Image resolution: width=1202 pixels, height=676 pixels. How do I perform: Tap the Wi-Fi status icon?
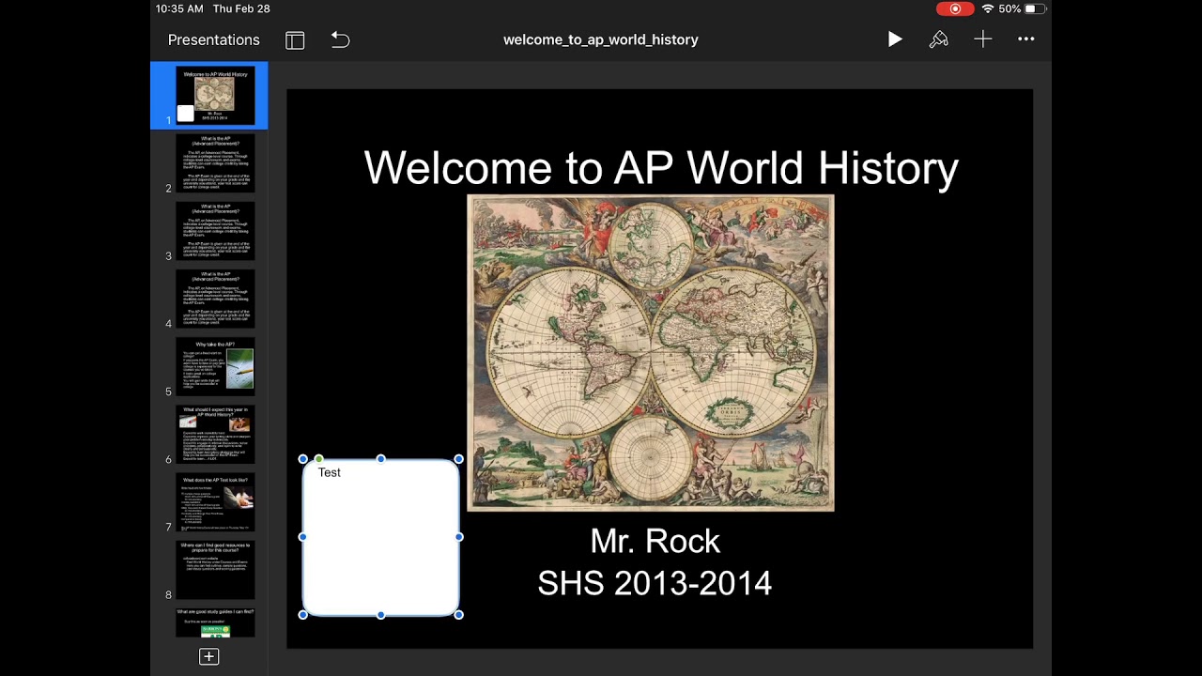tap(988, 8)
